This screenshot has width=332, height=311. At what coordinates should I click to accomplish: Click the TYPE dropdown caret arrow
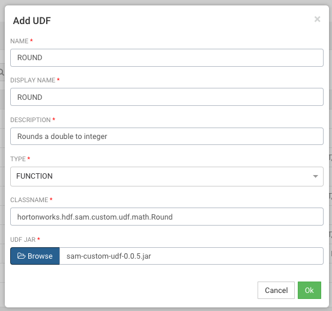coord(315,176)
